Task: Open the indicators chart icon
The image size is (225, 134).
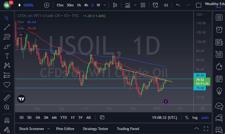Action: point(128,5)
